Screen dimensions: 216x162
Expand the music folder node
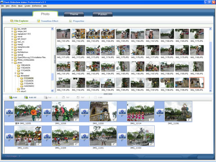(12, 49)
